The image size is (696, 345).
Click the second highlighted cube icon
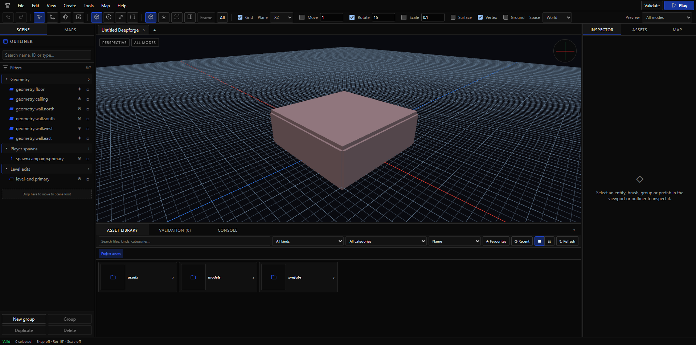(x=151, y=17)
